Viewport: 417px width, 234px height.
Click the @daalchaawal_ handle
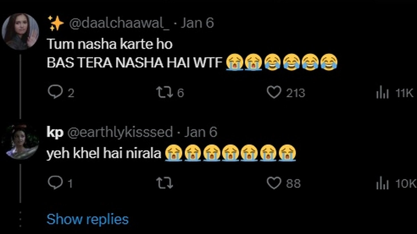point(120,24)
